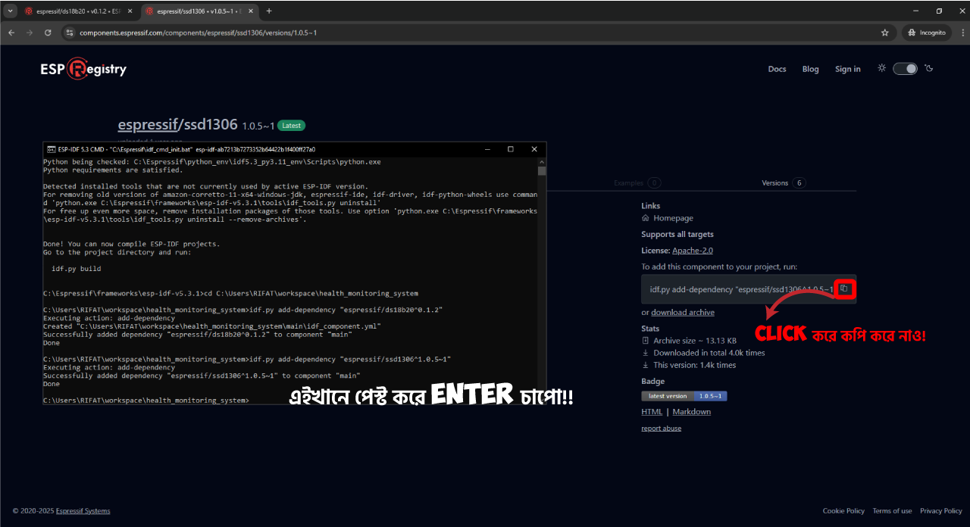
Task: Click 'Supports all targets' text
Action: [x=677, y=235]
